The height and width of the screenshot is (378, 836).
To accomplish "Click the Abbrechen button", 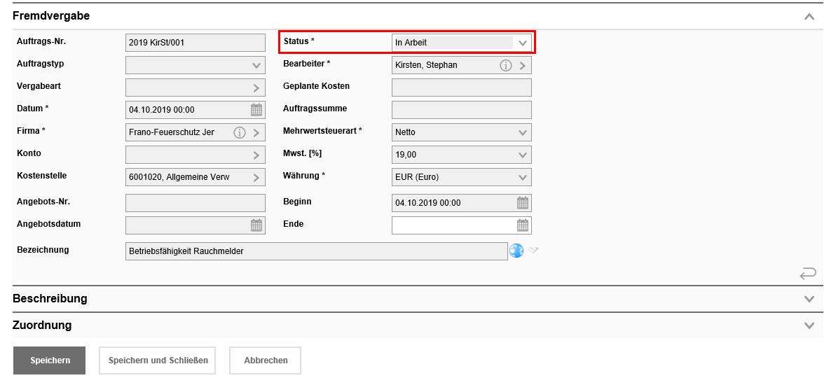I will 266,360.
